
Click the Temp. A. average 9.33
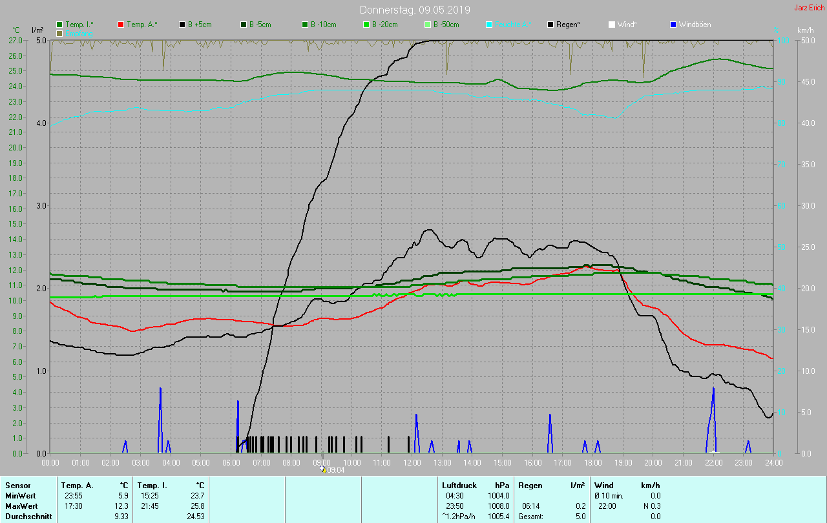coord(121,517)
